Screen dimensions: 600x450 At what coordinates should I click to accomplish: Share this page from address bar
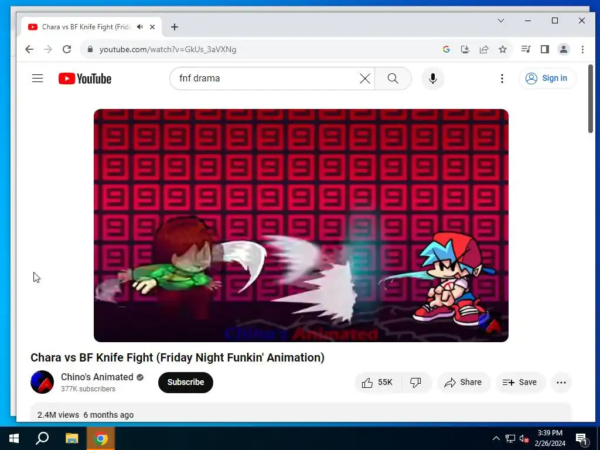483,49
